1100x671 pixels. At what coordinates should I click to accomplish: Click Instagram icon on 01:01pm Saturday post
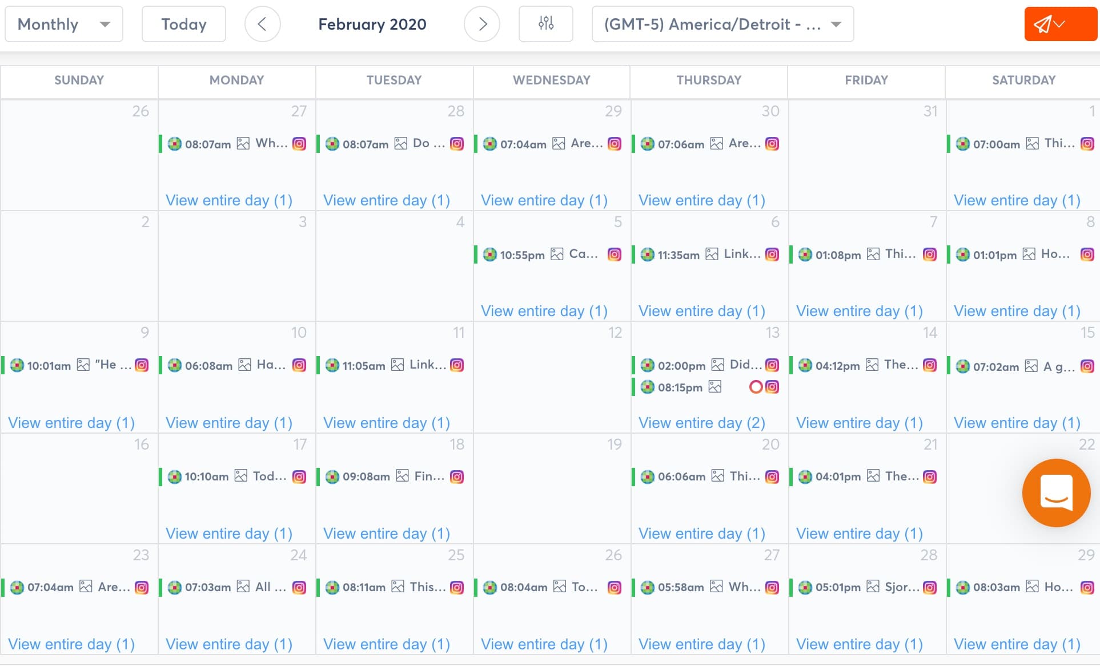[x=1087, y=254]
